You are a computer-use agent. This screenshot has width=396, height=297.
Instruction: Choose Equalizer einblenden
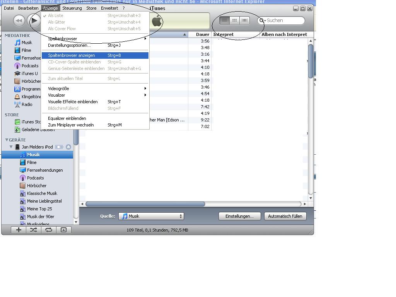(x=95, y=118)
